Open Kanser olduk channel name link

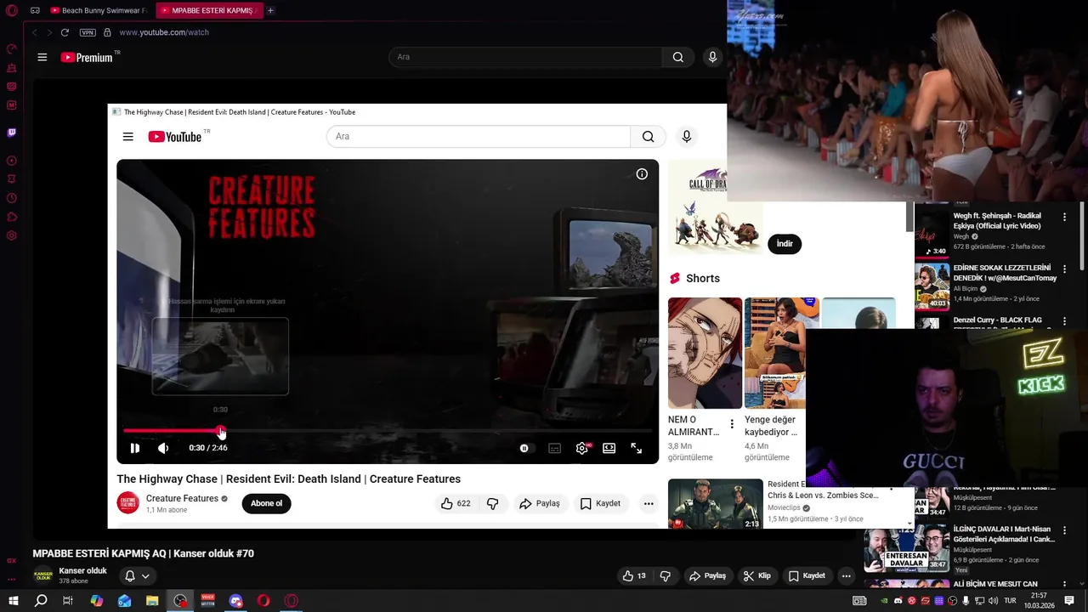[82, 571]
